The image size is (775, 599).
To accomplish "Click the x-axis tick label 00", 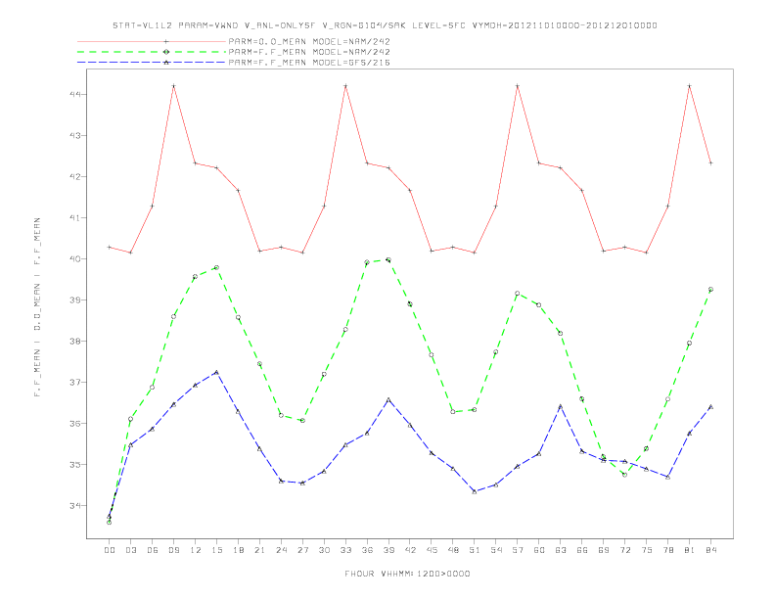I will click(x=110, y=550).
